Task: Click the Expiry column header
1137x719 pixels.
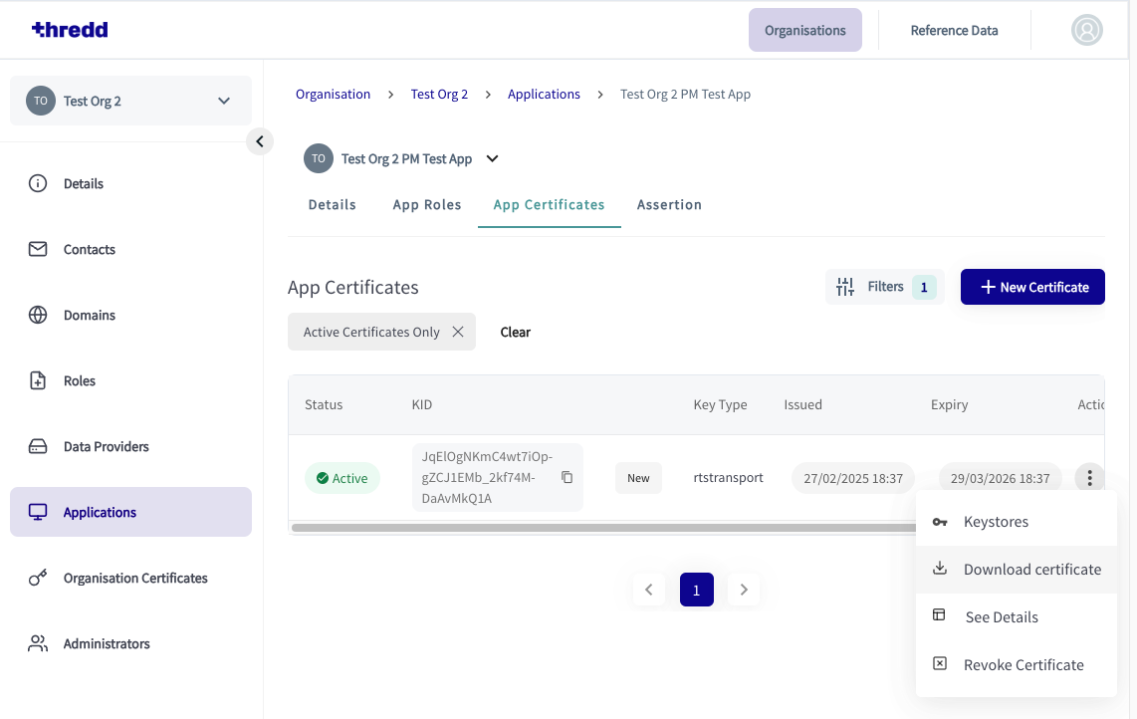Action: pyautogui.click(x=949, y=405)
